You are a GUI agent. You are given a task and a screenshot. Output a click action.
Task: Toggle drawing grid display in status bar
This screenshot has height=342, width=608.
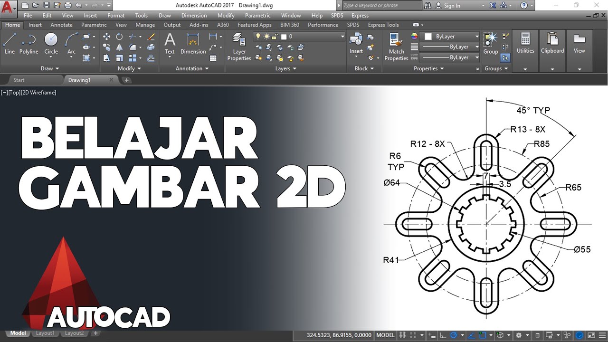[x=403, y=335]
